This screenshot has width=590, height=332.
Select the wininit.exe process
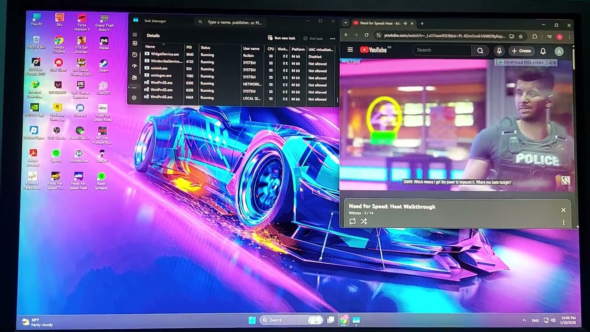click(x=240, y=69)
